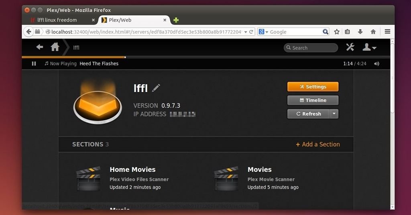The width and height of the screenshot is (411, 215).
Task: Click the Plex back arrow icon
Action: pos(40,47)
